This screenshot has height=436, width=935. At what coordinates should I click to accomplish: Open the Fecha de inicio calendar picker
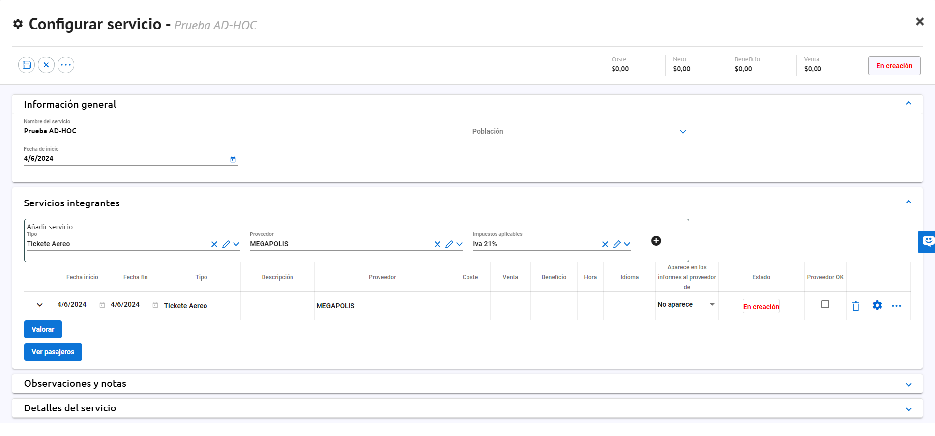tap(233, 159)
